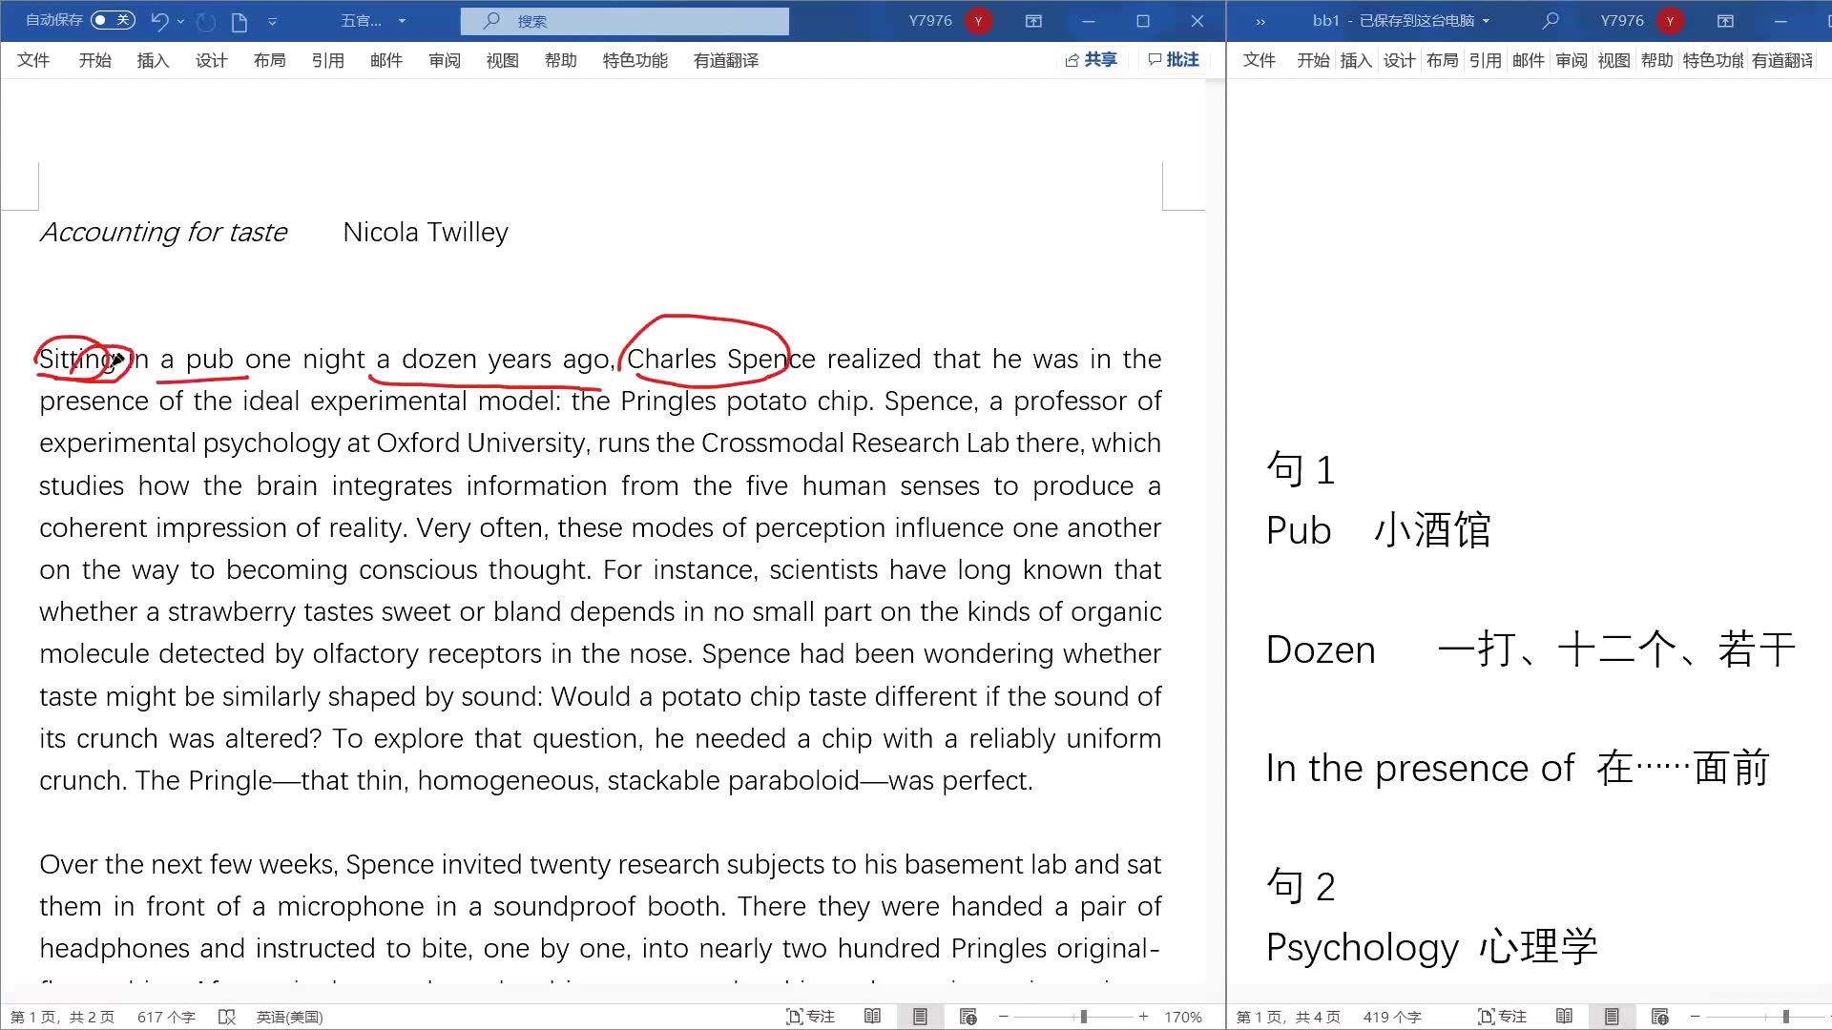Image resolution: width=1832 pixels, height=1030 pixels.
Task: Open the 开始 ribbon tab
Action: [94, 59]
